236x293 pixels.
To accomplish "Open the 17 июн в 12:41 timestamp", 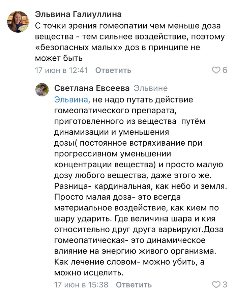I will (61, 70).
